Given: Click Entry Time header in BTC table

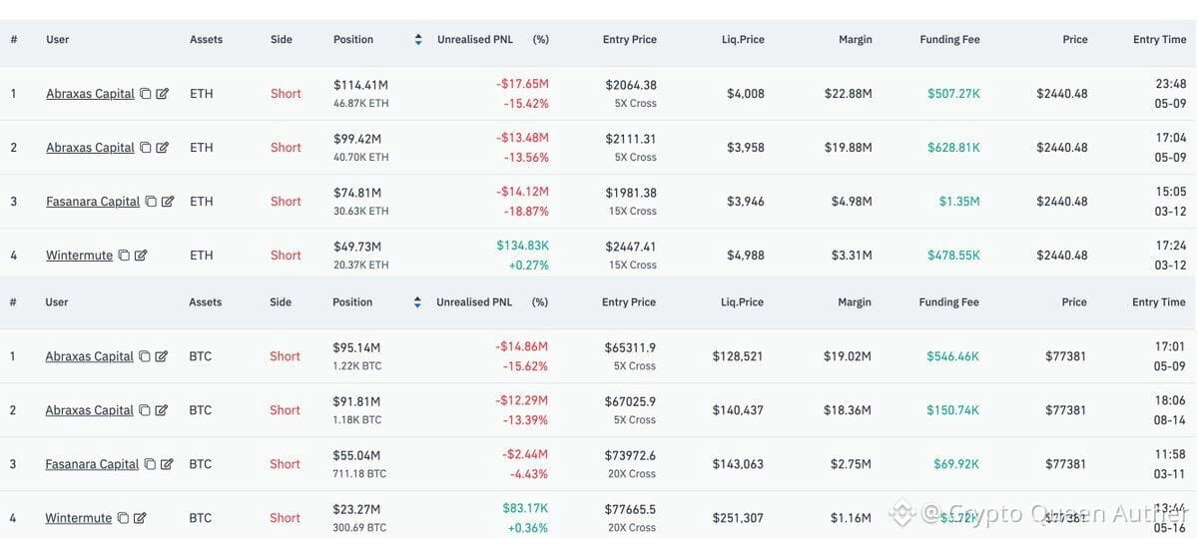Looking at the screenshot, I should click(x=1159, y=302).
